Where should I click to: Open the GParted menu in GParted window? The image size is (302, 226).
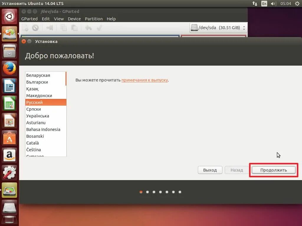(29, 19)
